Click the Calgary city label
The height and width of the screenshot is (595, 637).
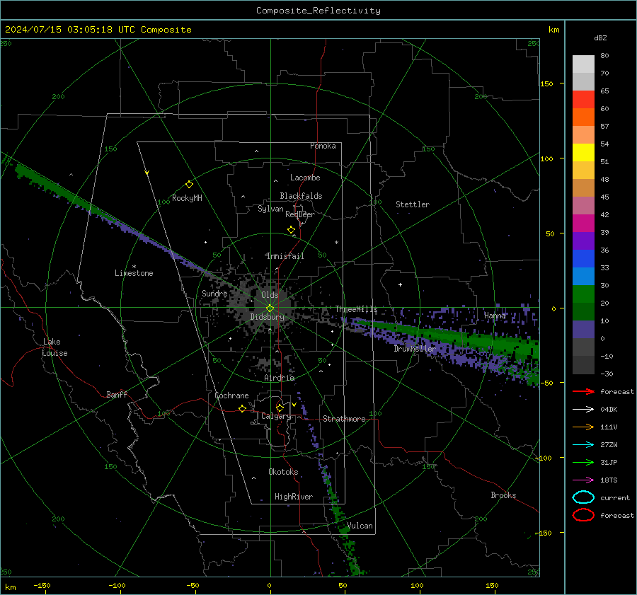coord(276,416)
